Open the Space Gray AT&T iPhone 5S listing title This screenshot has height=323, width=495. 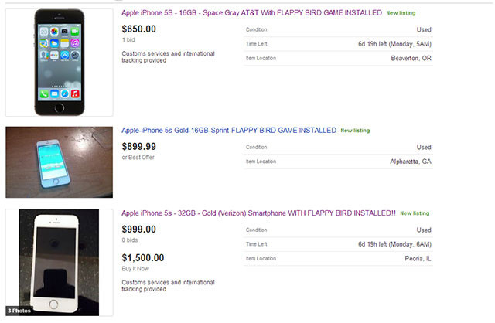pos(251,13)
